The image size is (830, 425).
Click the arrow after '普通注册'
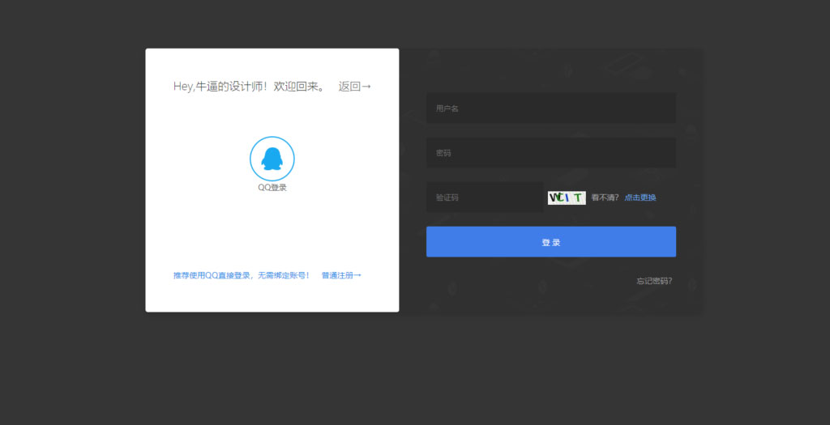(357, 275)
